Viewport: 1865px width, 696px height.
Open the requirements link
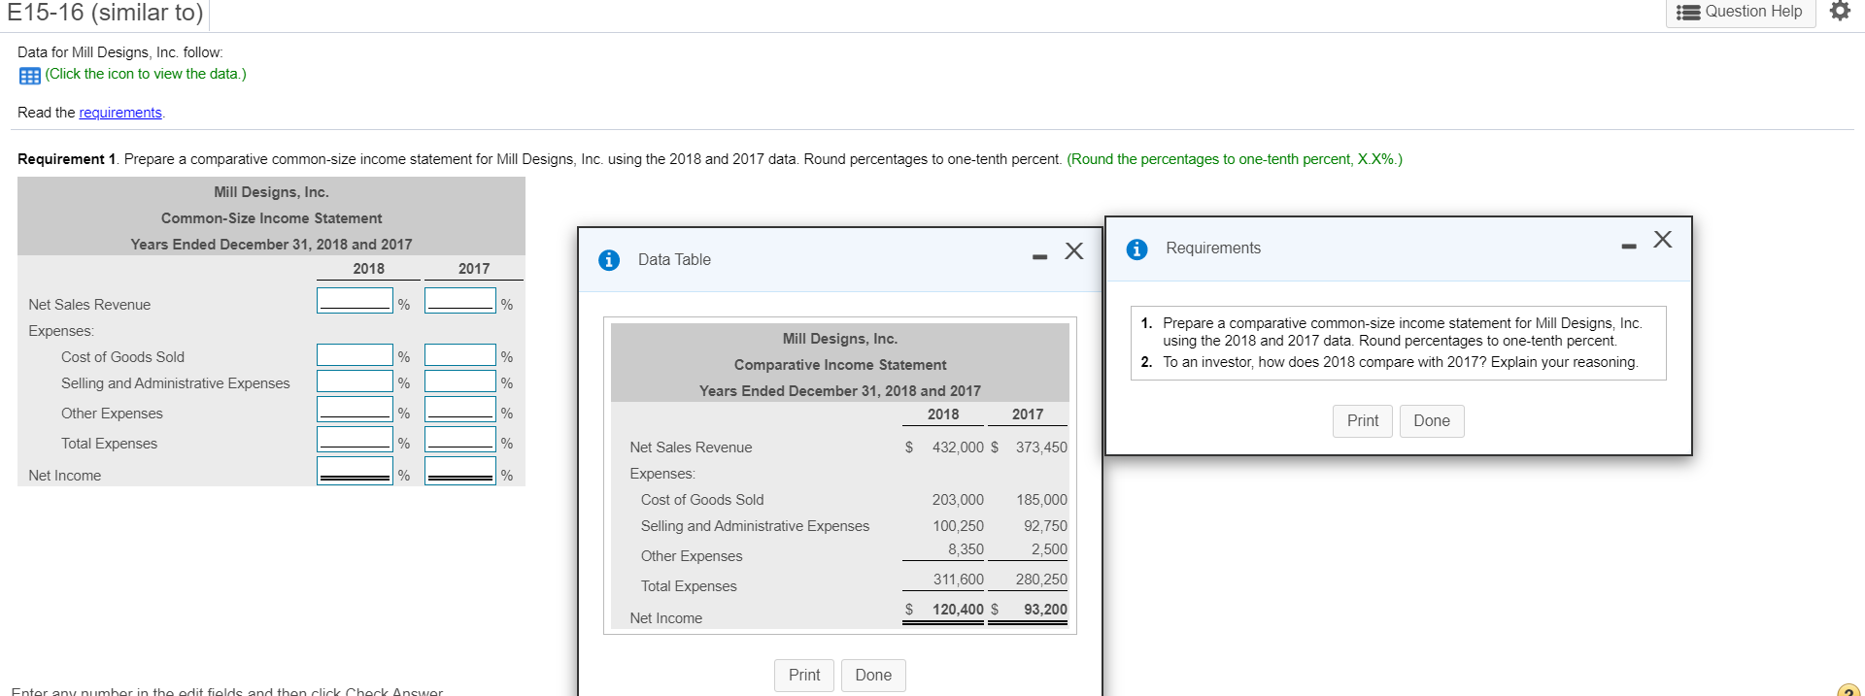(x=120, y=113)
